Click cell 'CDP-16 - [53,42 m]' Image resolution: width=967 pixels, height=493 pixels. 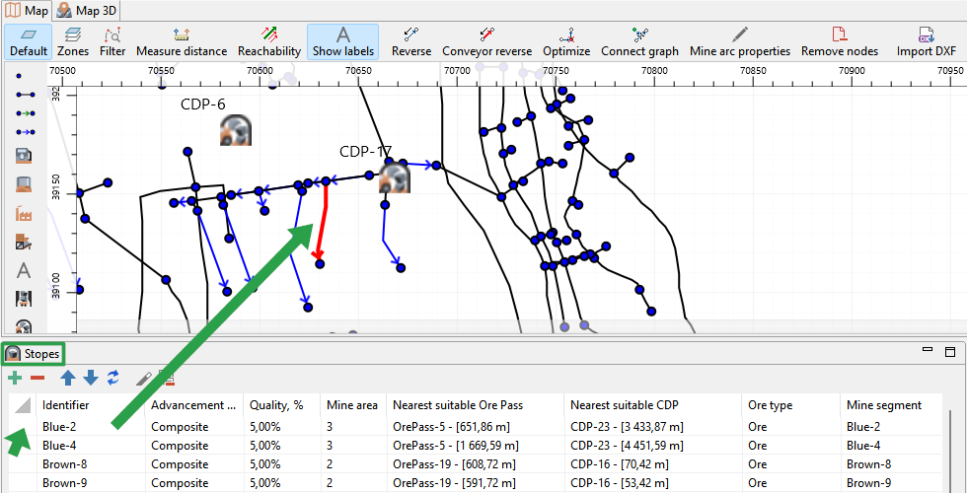pyautogui.click(x=652, y=483)
